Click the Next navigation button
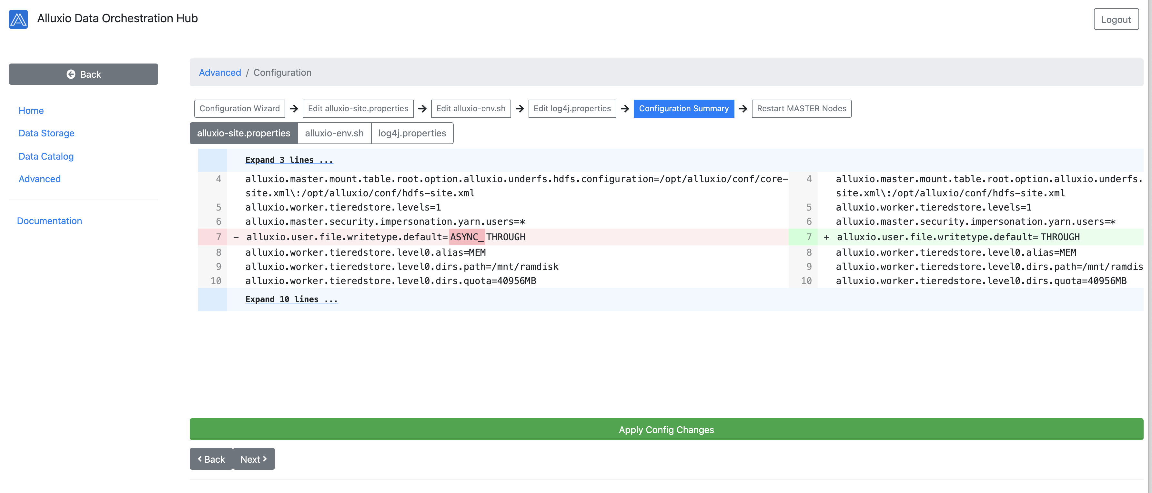 tap(254, 459)
